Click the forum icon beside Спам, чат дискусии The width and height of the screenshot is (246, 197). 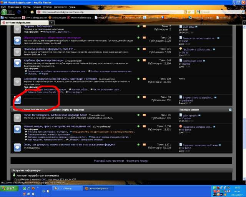click(17, 147)
